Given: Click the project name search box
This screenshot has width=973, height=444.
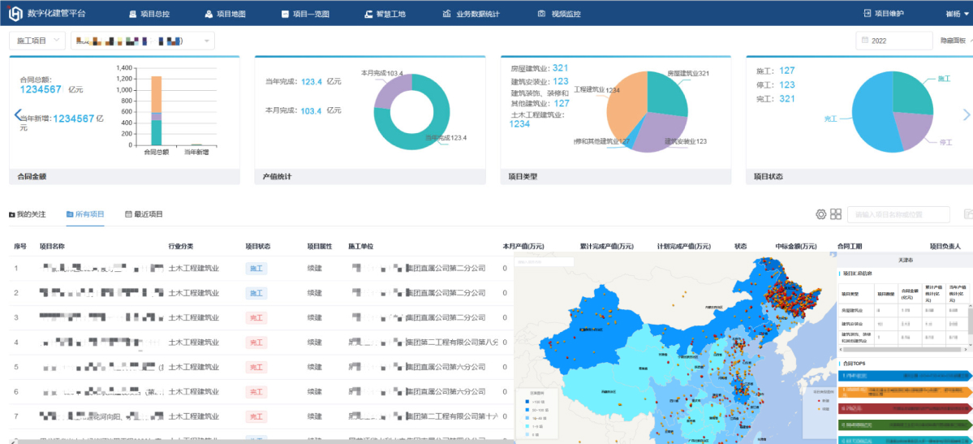Looking at the screenshot, I should 898,214.
